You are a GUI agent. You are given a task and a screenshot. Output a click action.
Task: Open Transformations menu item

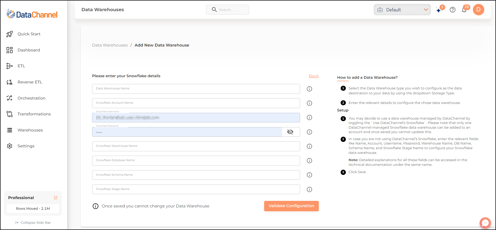34,114
